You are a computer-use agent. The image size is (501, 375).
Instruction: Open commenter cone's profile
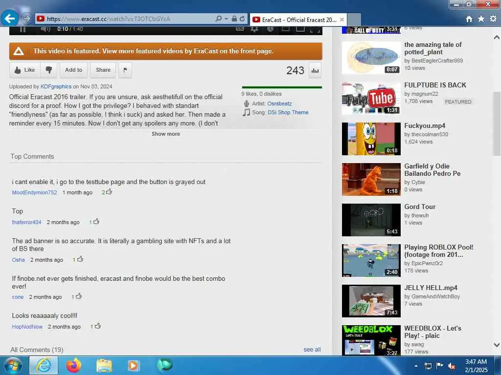(18, 297)
